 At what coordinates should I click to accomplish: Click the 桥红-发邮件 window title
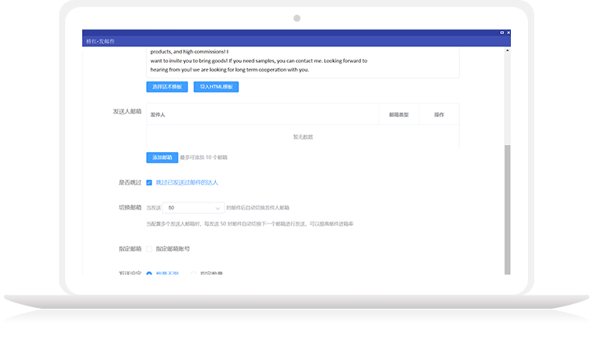(101, 41)
